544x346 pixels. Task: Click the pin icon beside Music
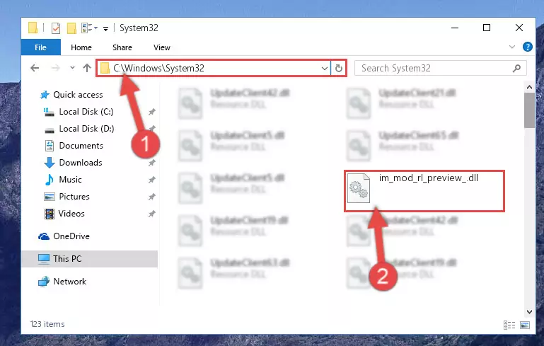click(x=151, y=180)
